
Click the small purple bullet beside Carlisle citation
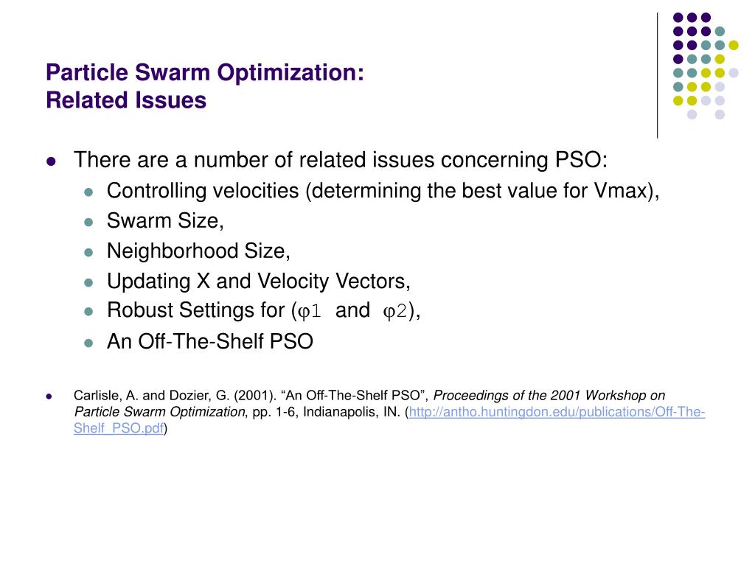point(50,396)
